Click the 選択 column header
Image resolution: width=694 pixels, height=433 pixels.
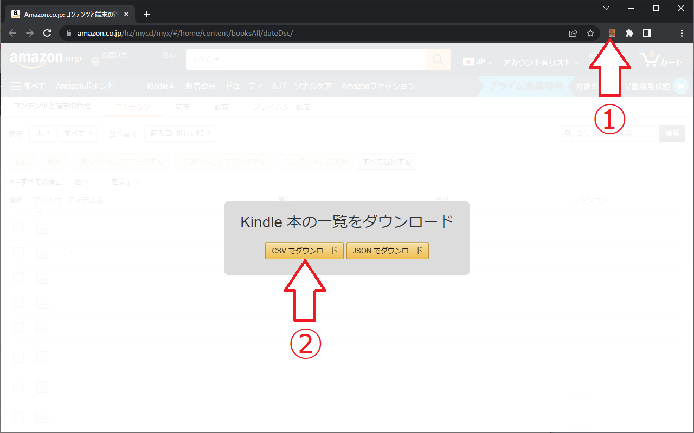point(16,200)
